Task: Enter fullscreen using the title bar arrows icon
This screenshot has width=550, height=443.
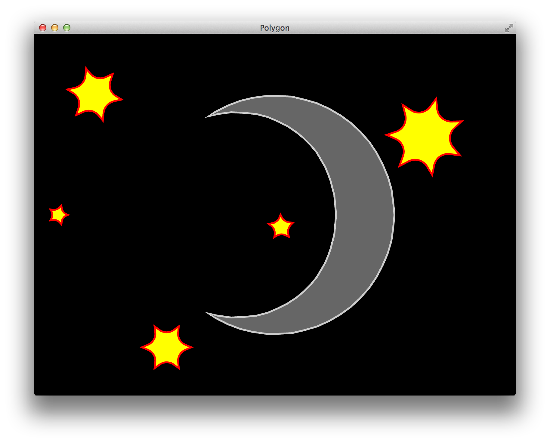Action: click(x=508, y=28)
